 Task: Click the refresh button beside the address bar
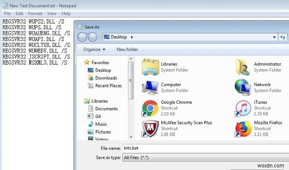pos(283,37)
